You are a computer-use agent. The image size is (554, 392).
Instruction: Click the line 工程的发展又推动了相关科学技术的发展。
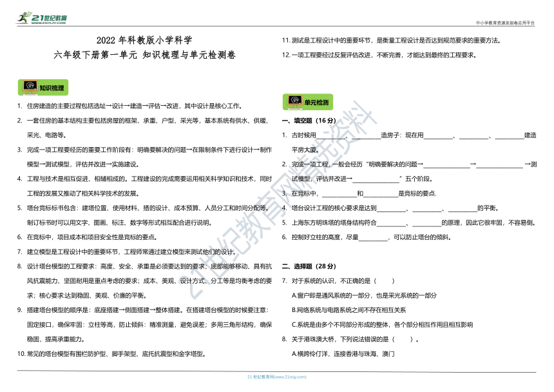coord(83,193)
